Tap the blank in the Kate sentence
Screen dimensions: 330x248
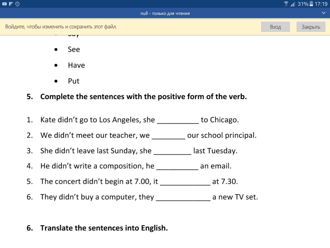tap(178, 121)
